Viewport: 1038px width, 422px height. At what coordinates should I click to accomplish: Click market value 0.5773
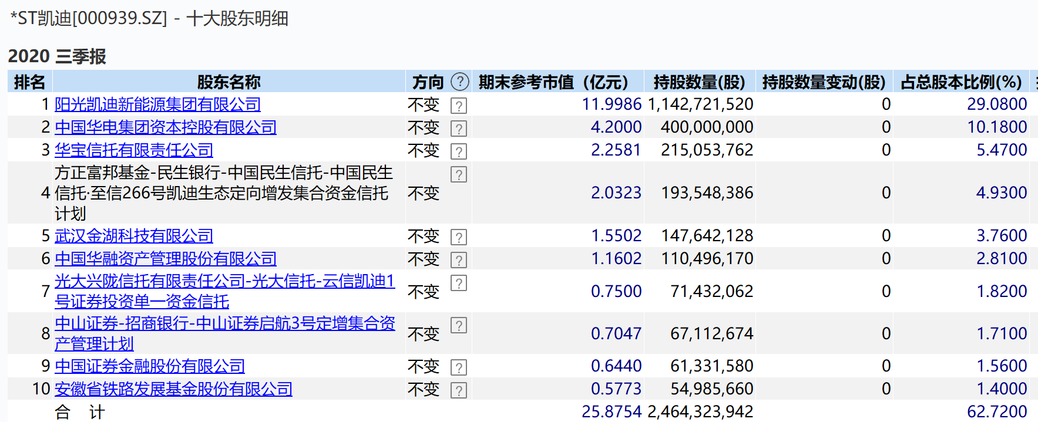[x=616, y=389]
